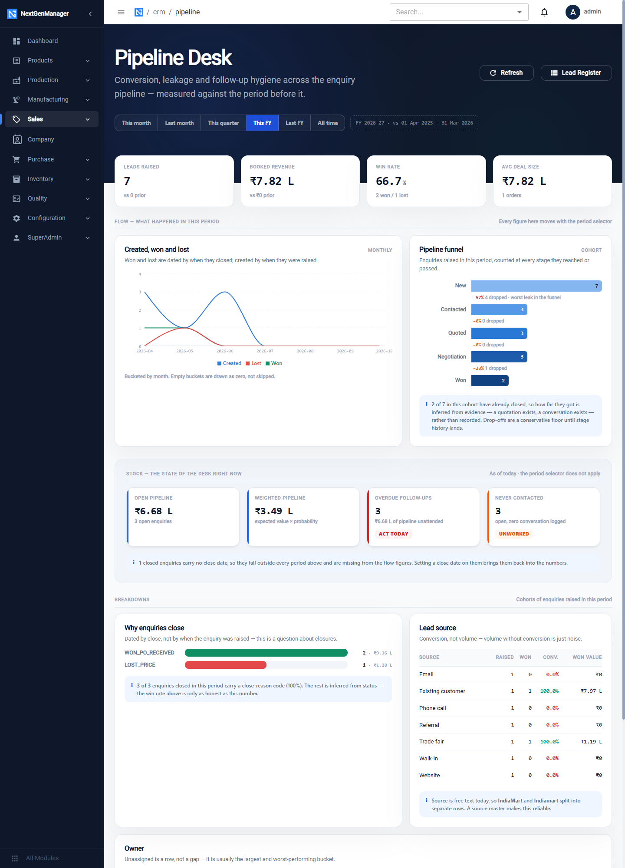Expand the Manufacturing menu chevron
The height and width of the screenshot is (868, 625).
pos(88,99)
